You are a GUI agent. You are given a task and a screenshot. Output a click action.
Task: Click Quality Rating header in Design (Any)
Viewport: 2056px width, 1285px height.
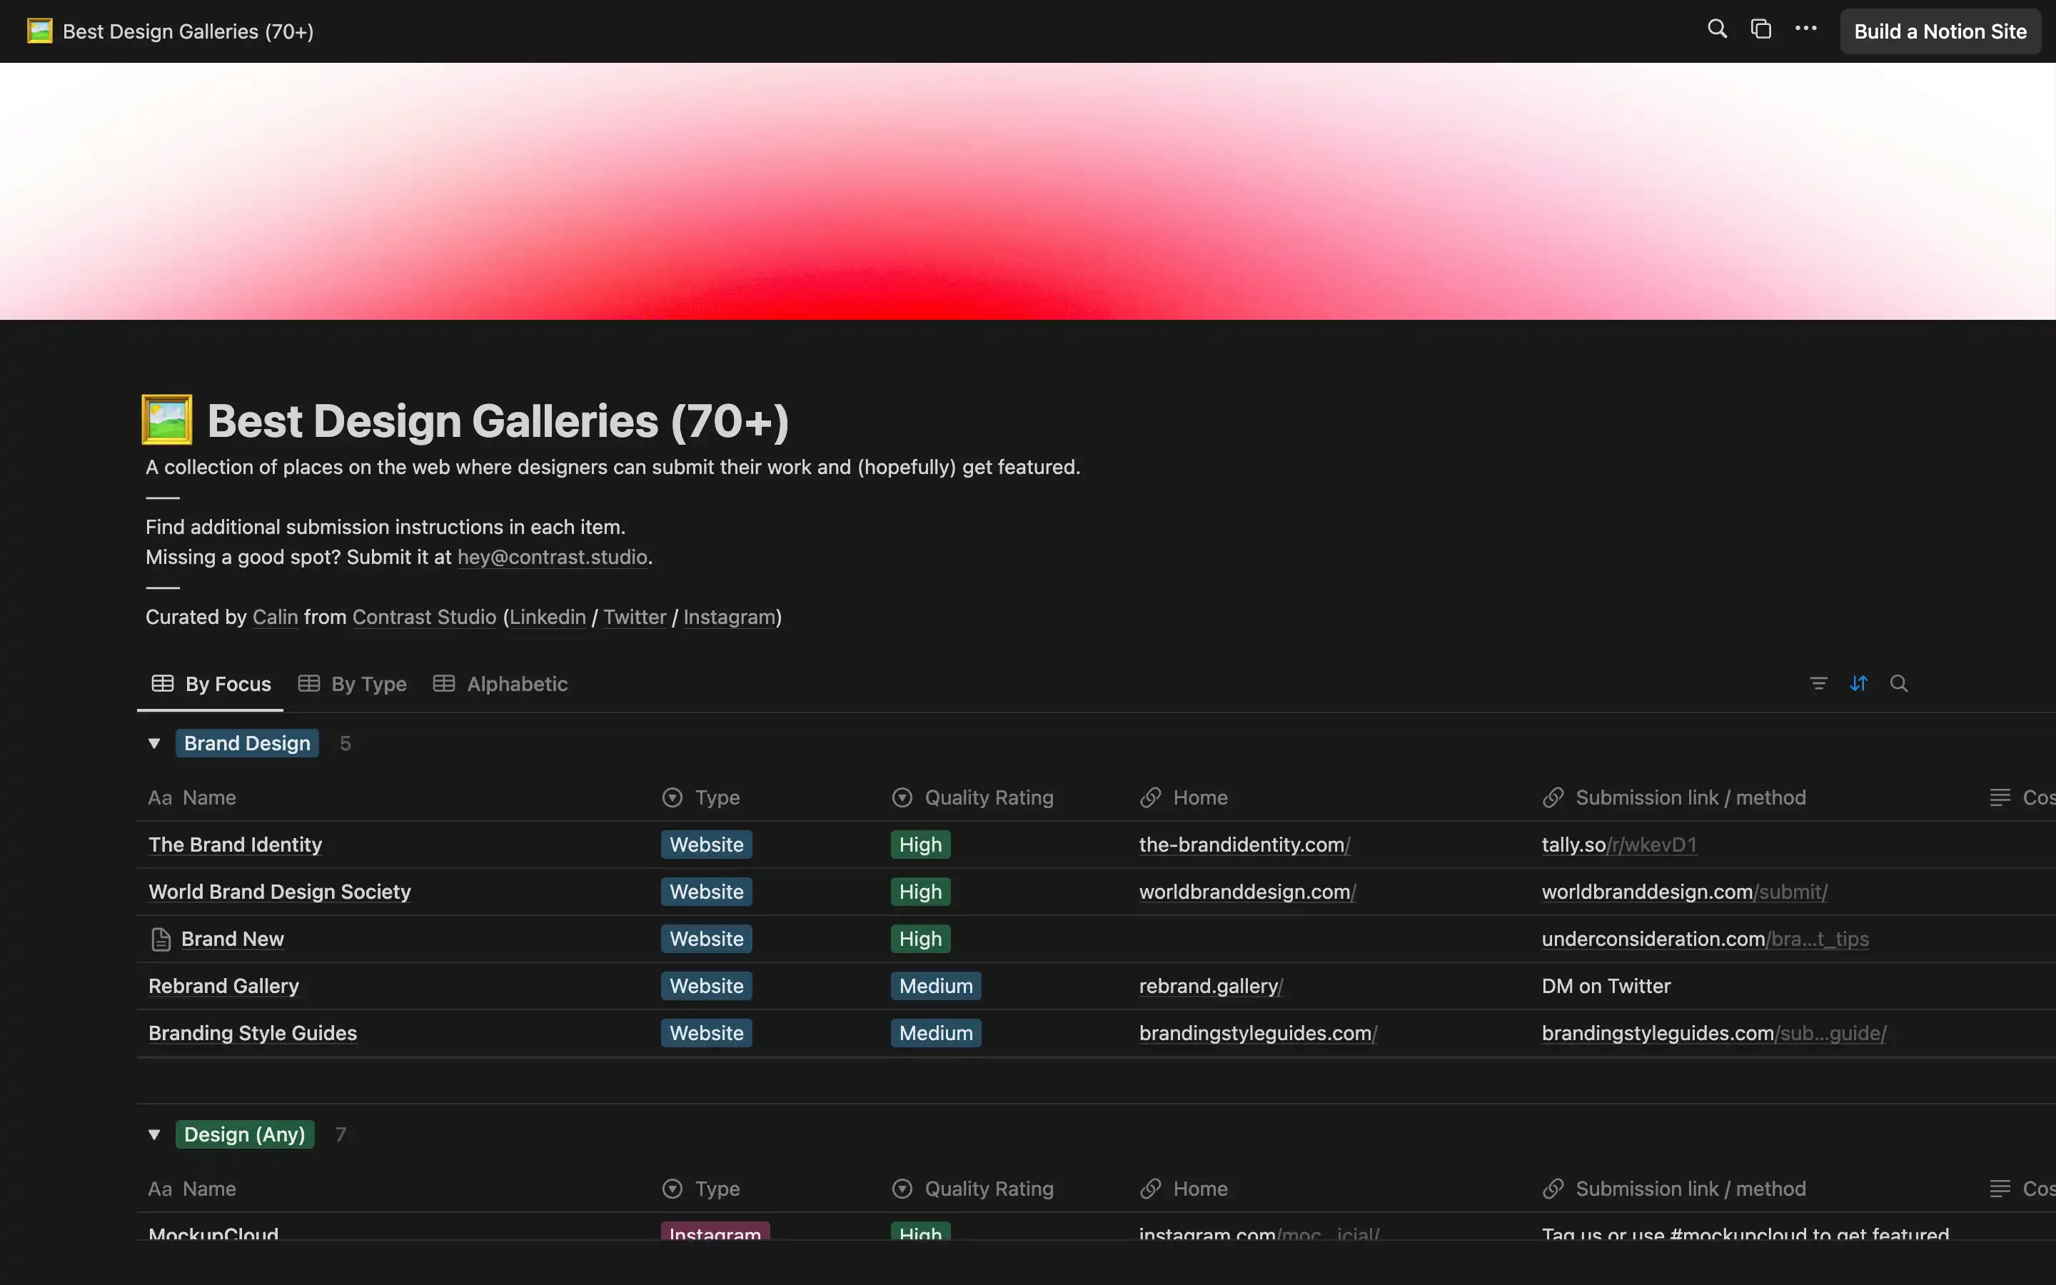(973, 1188)
